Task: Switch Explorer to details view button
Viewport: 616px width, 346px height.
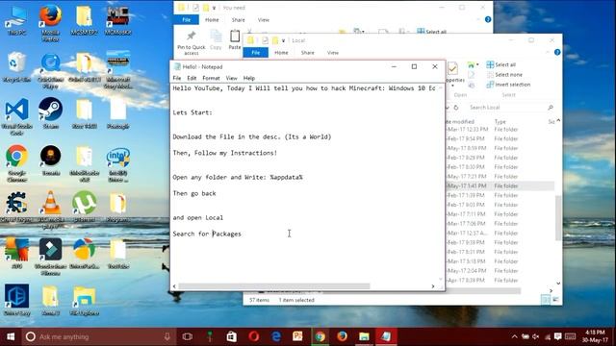Action: click(546, 300)
